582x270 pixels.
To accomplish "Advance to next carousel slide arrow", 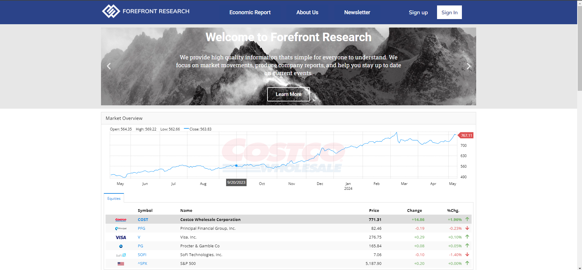I will (469, 66).
